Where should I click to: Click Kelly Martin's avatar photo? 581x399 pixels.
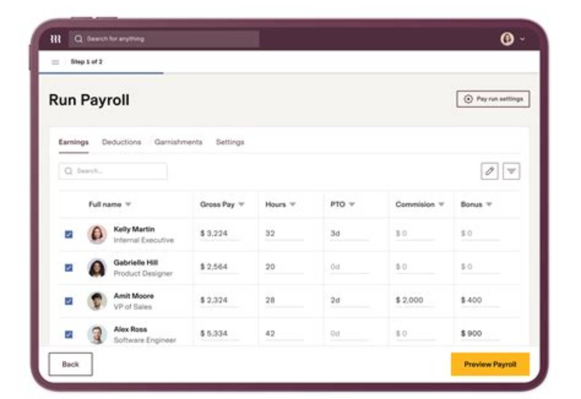click(x=97, y=234)
